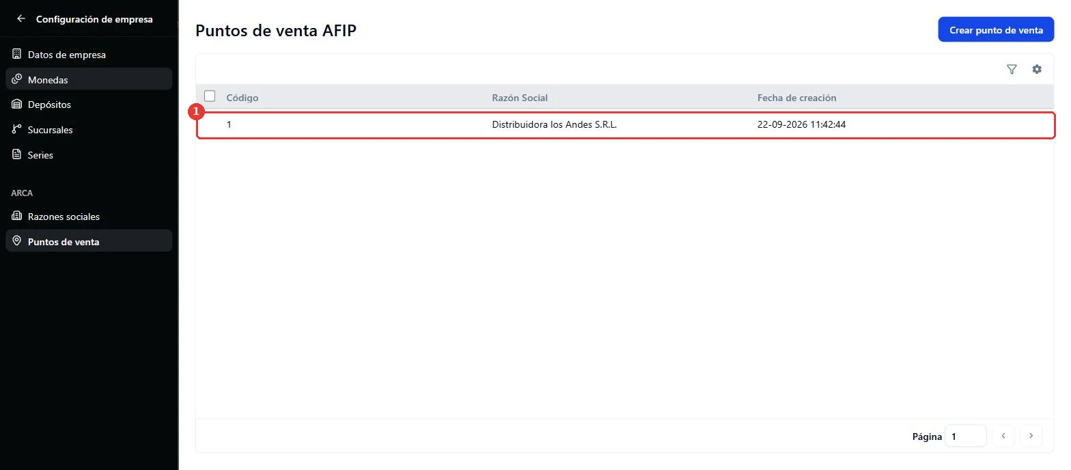1071x470 pixels.
Task: Open Sucursales section
Action: coord(89,130)
